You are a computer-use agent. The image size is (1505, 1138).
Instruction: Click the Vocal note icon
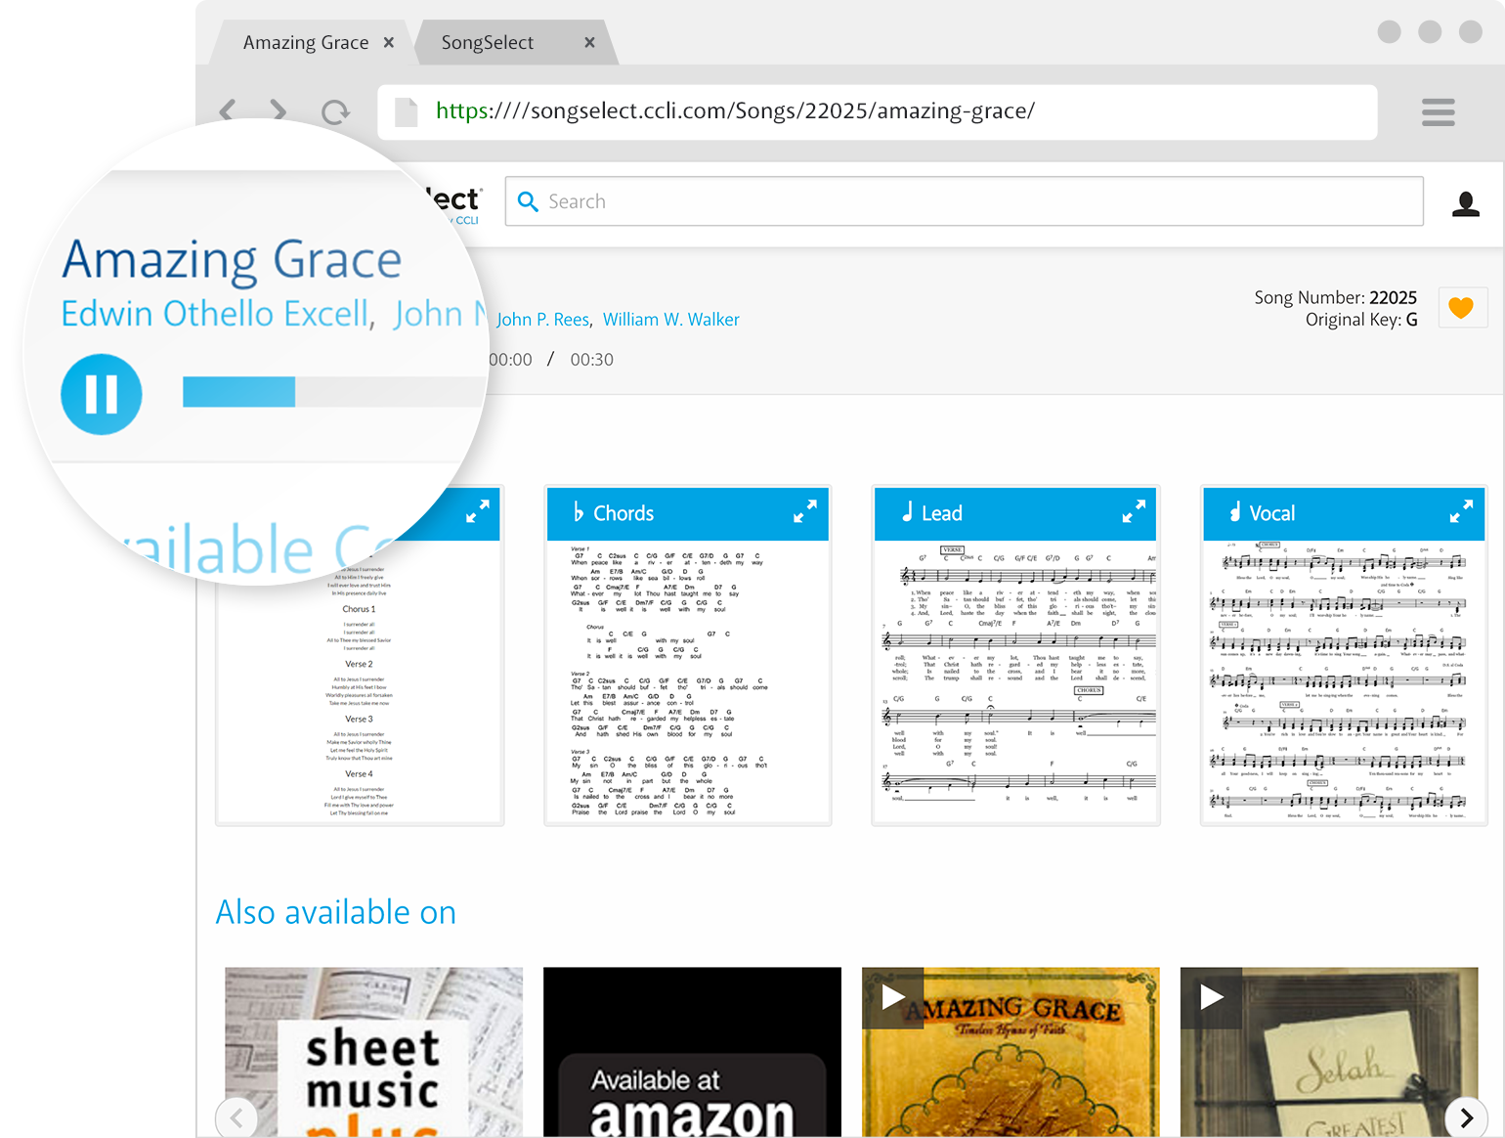[1234, 512]
